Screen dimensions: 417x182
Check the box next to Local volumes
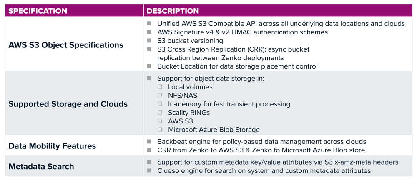[x=160, y=86]
